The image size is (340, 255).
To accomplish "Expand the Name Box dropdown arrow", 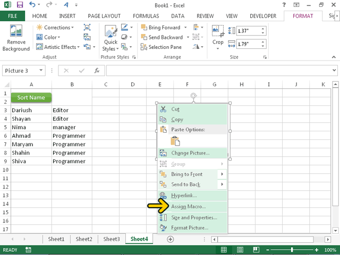I will [x=41, y=71].
